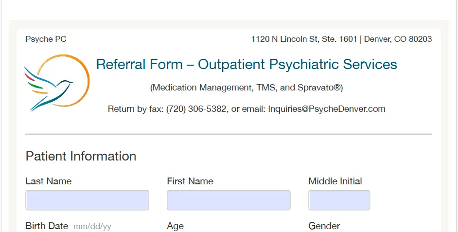Click the fax number (720) 306-5382

coord(196,109)
